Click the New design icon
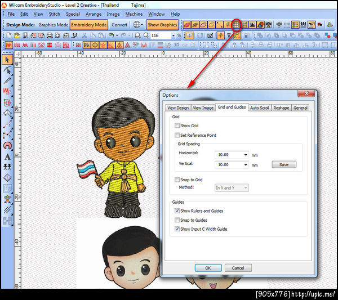 click(9, 35)
